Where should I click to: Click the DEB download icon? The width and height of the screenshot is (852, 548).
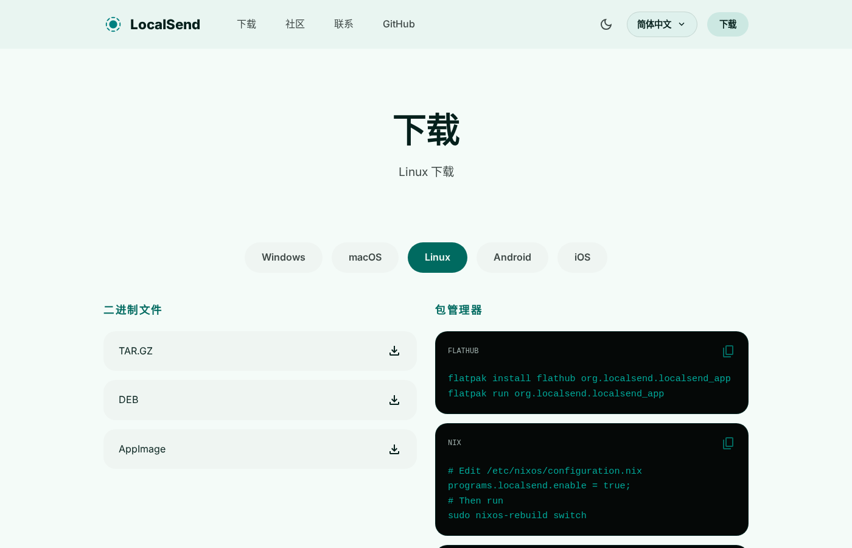coord(394,400)
